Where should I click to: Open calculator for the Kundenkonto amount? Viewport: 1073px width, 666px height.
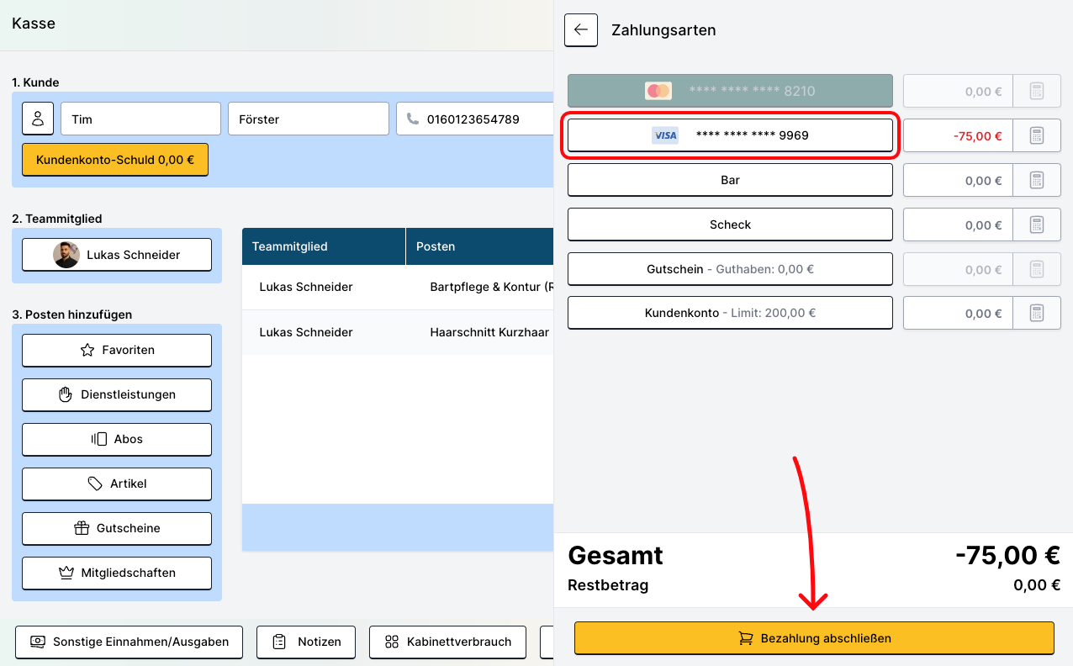click(1036, 313)
